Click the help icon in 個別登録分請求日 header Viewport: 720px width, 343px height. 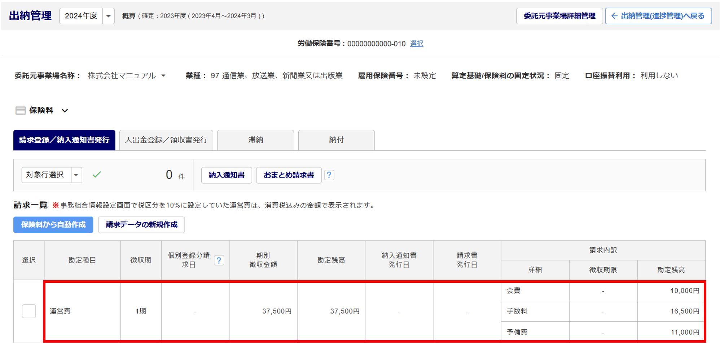(x=219, y=260)
